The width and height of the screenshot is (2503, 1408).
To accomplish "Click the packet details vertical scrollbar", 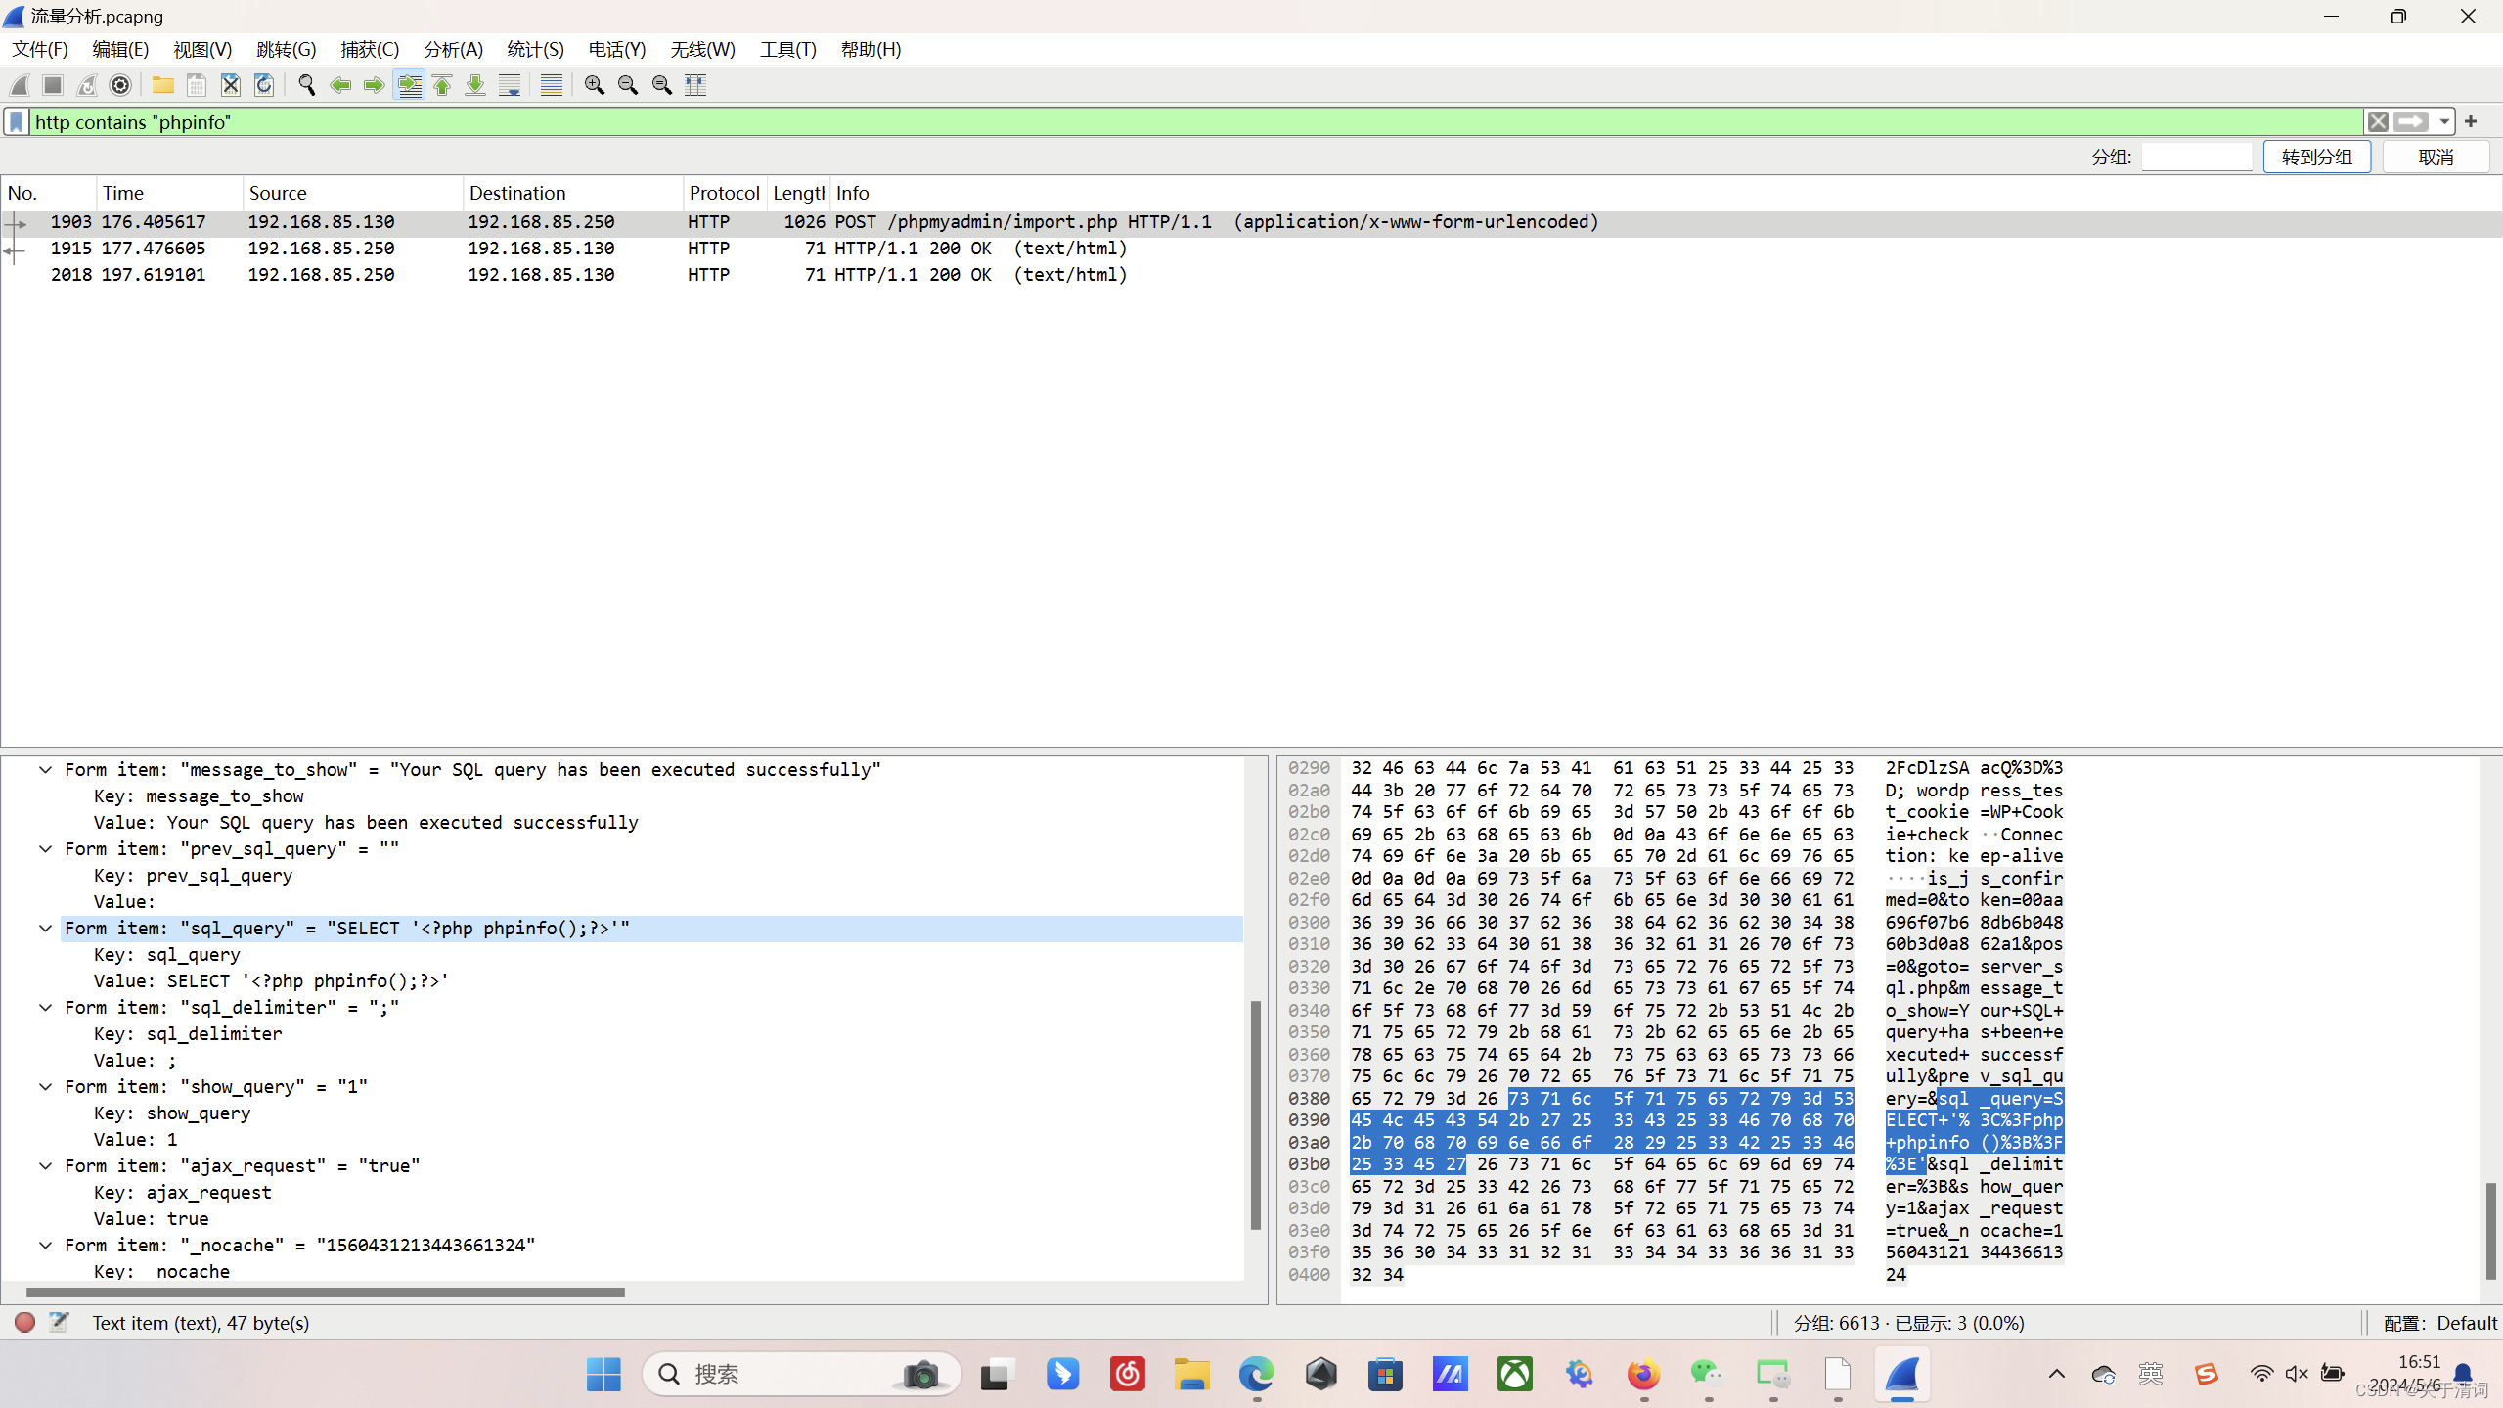I will coord(1256,1115).
